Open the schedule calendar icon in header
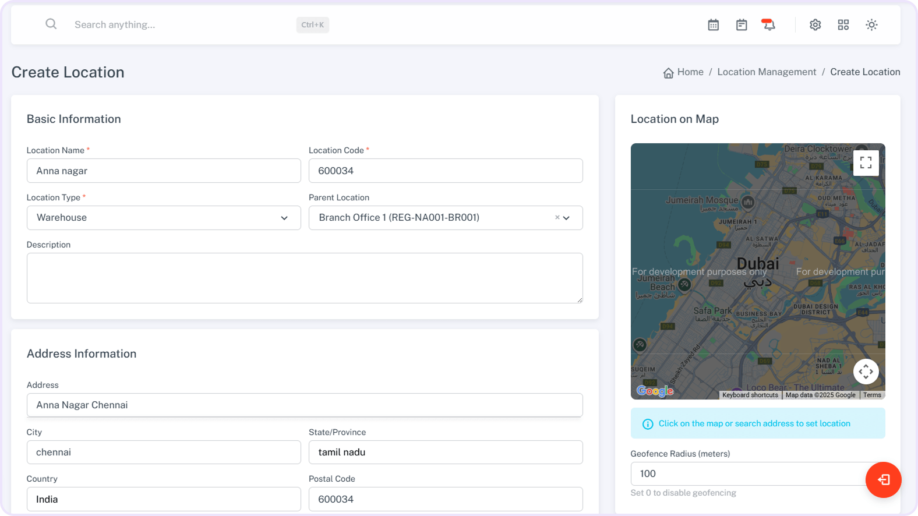 click(741, 25)
